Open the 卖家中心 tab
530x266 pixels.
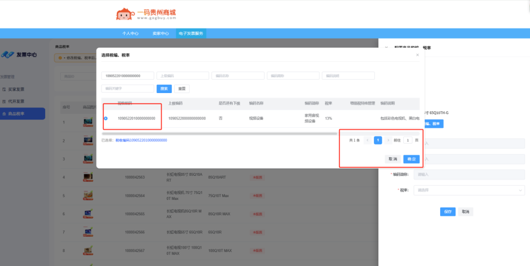click(160, 33)
